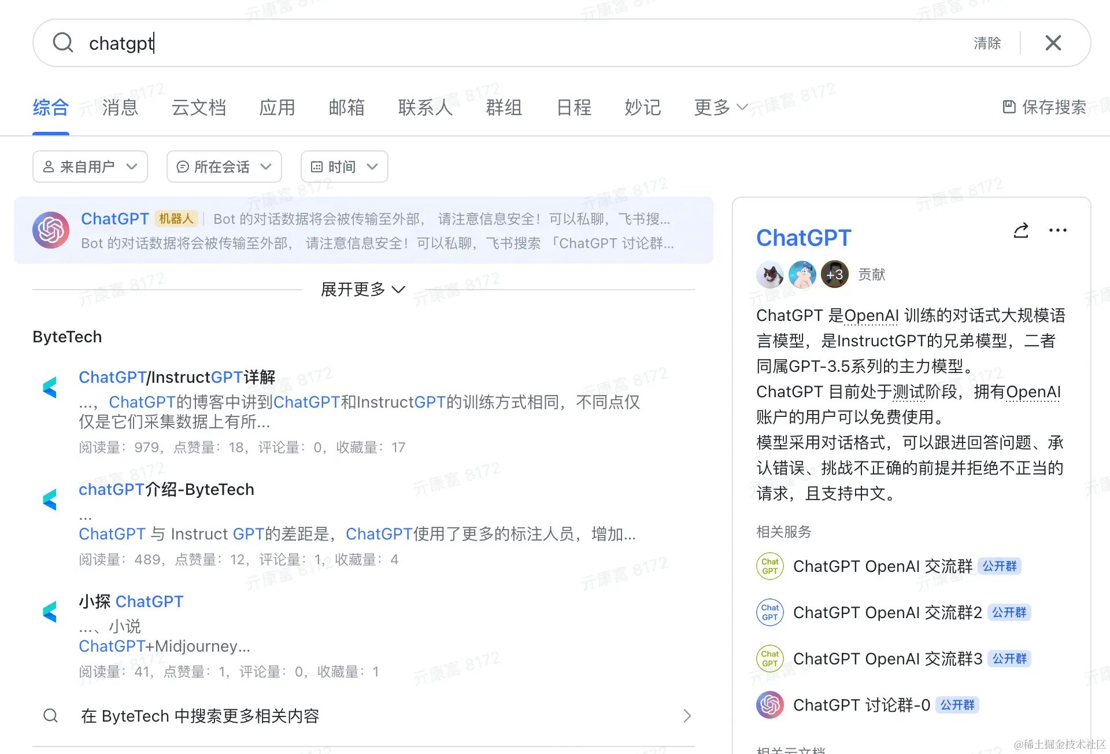The height and width of the screenshot is (754, 1110).
Task: Click 清除 to clear the search
Action: pyautogui.click(x=987, y=43)
